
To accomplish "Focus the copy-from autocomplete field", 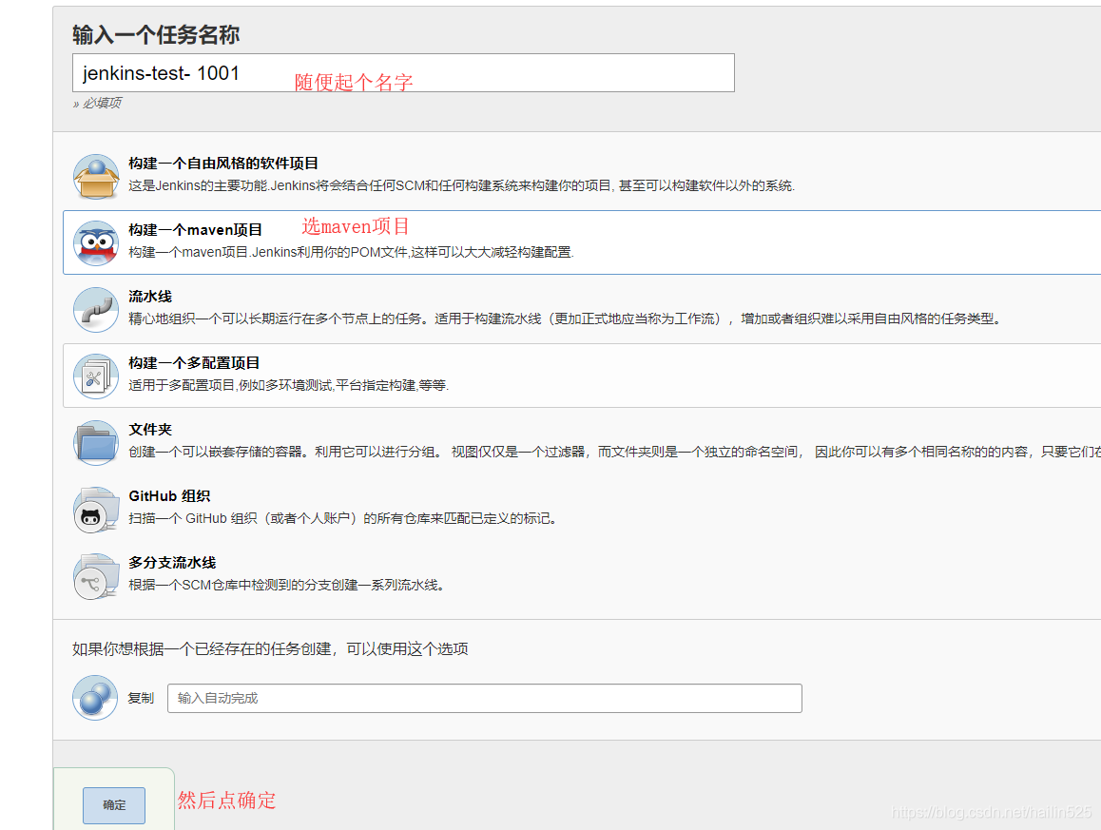I will pyautogui.click(x=485, y=698).
